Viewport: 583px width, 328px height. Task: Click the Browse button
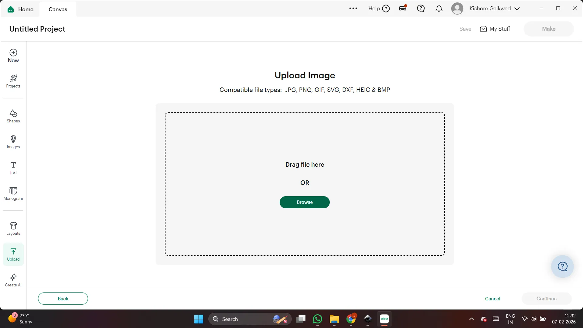point(305,202)
